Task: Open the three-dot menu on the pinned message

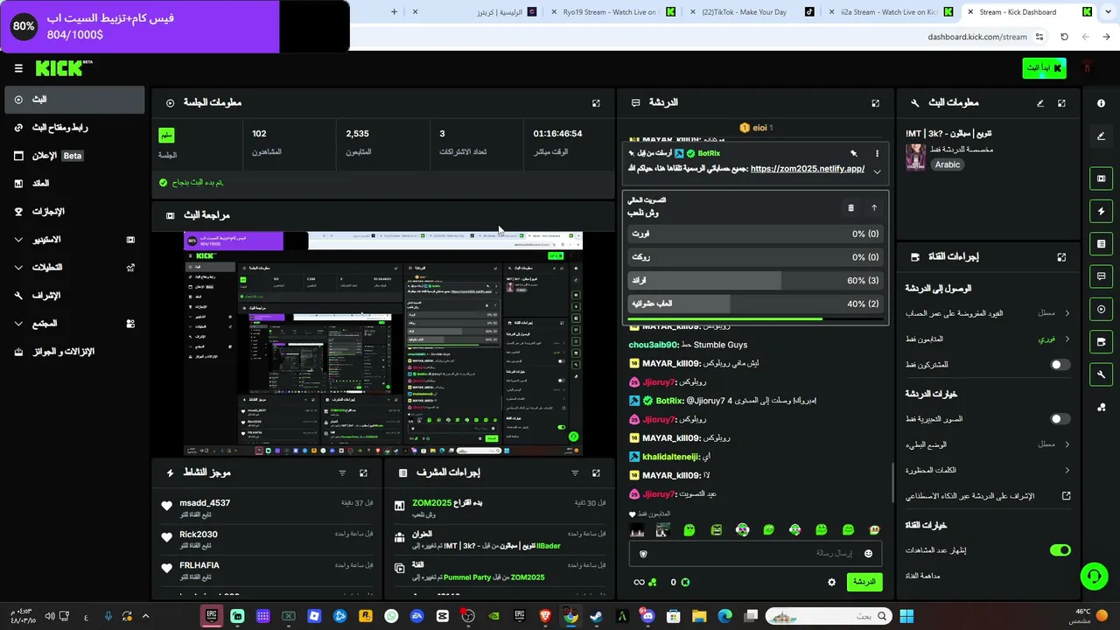Action: coord(877,154)
